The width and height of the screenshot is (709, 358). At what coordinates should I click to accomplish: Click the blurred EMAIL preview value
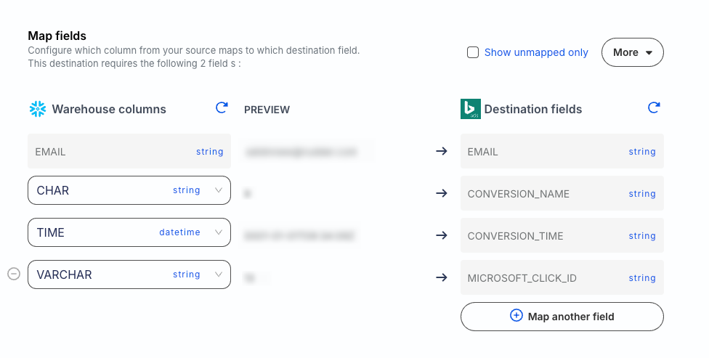pyautogui.click(x=301, y=152)
